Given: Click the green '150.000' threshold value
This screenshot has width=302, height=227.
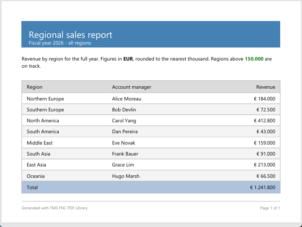Looking at the screenshot, I should click(x=254, y=59).
